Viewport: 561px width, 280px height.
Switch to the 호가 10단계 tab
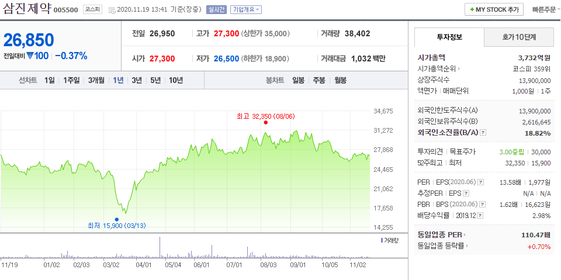(x=520, y=37)
